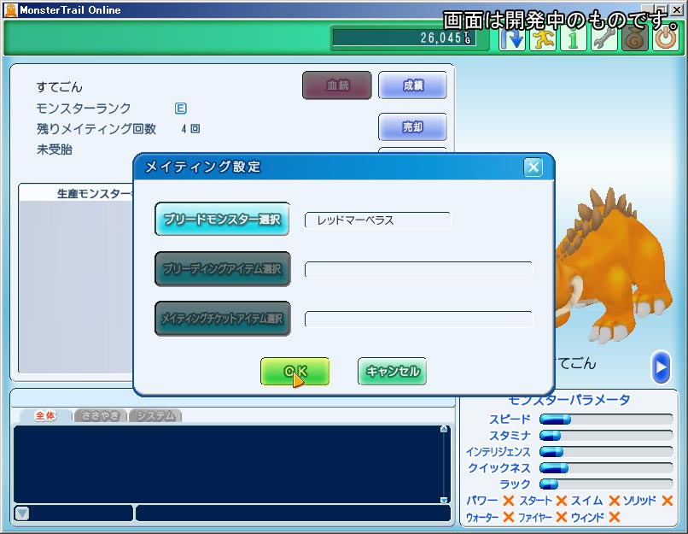
Task: Click the chat scrollbar up arrow
Action: (444, 429)
